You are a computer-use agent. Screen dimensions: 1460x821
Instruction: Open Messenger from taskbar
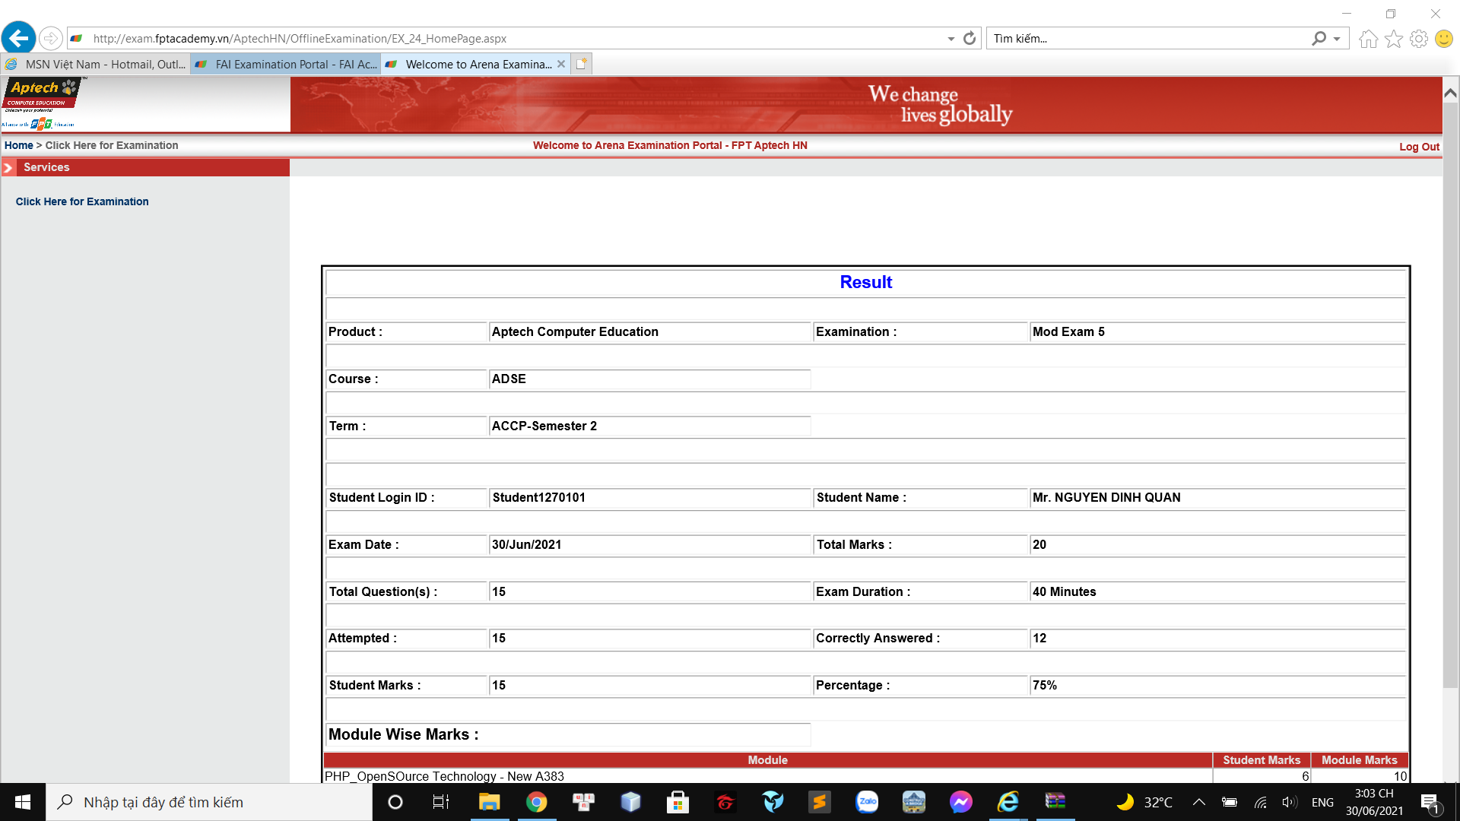point(961,802)
